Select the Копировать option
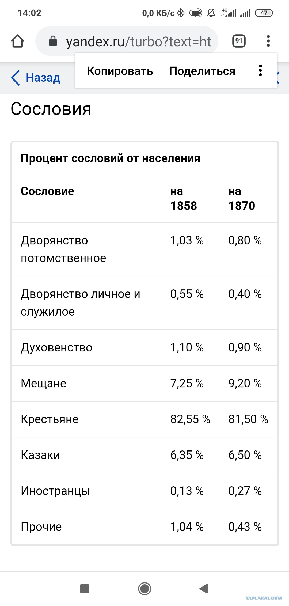Viewport: 289px width, 606px height. coord(120,71)
